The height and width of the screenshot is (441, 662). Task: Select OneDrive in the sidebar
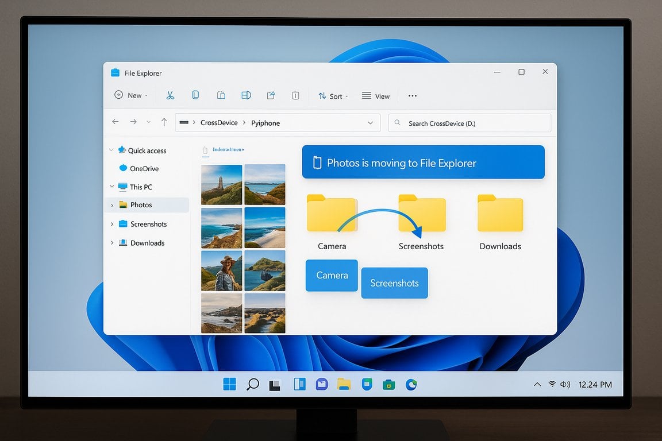tap(139, 168)
